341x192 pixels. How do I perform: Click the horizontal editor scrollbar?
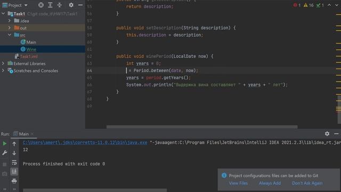tap(202, 127)
